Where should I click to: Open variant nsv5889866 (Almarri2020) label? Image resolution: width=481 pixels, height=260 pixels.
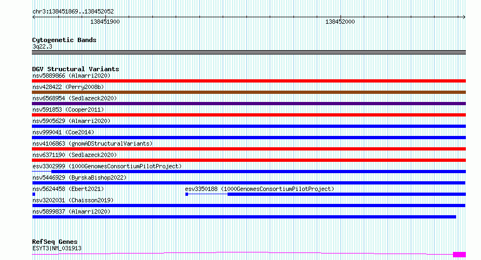click(x=71, y=76)
